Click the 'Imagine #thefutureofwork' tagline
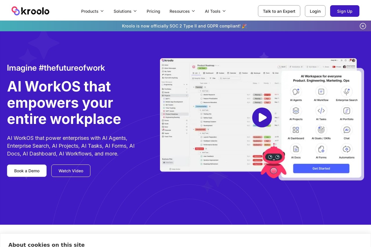 pos(56,68)
